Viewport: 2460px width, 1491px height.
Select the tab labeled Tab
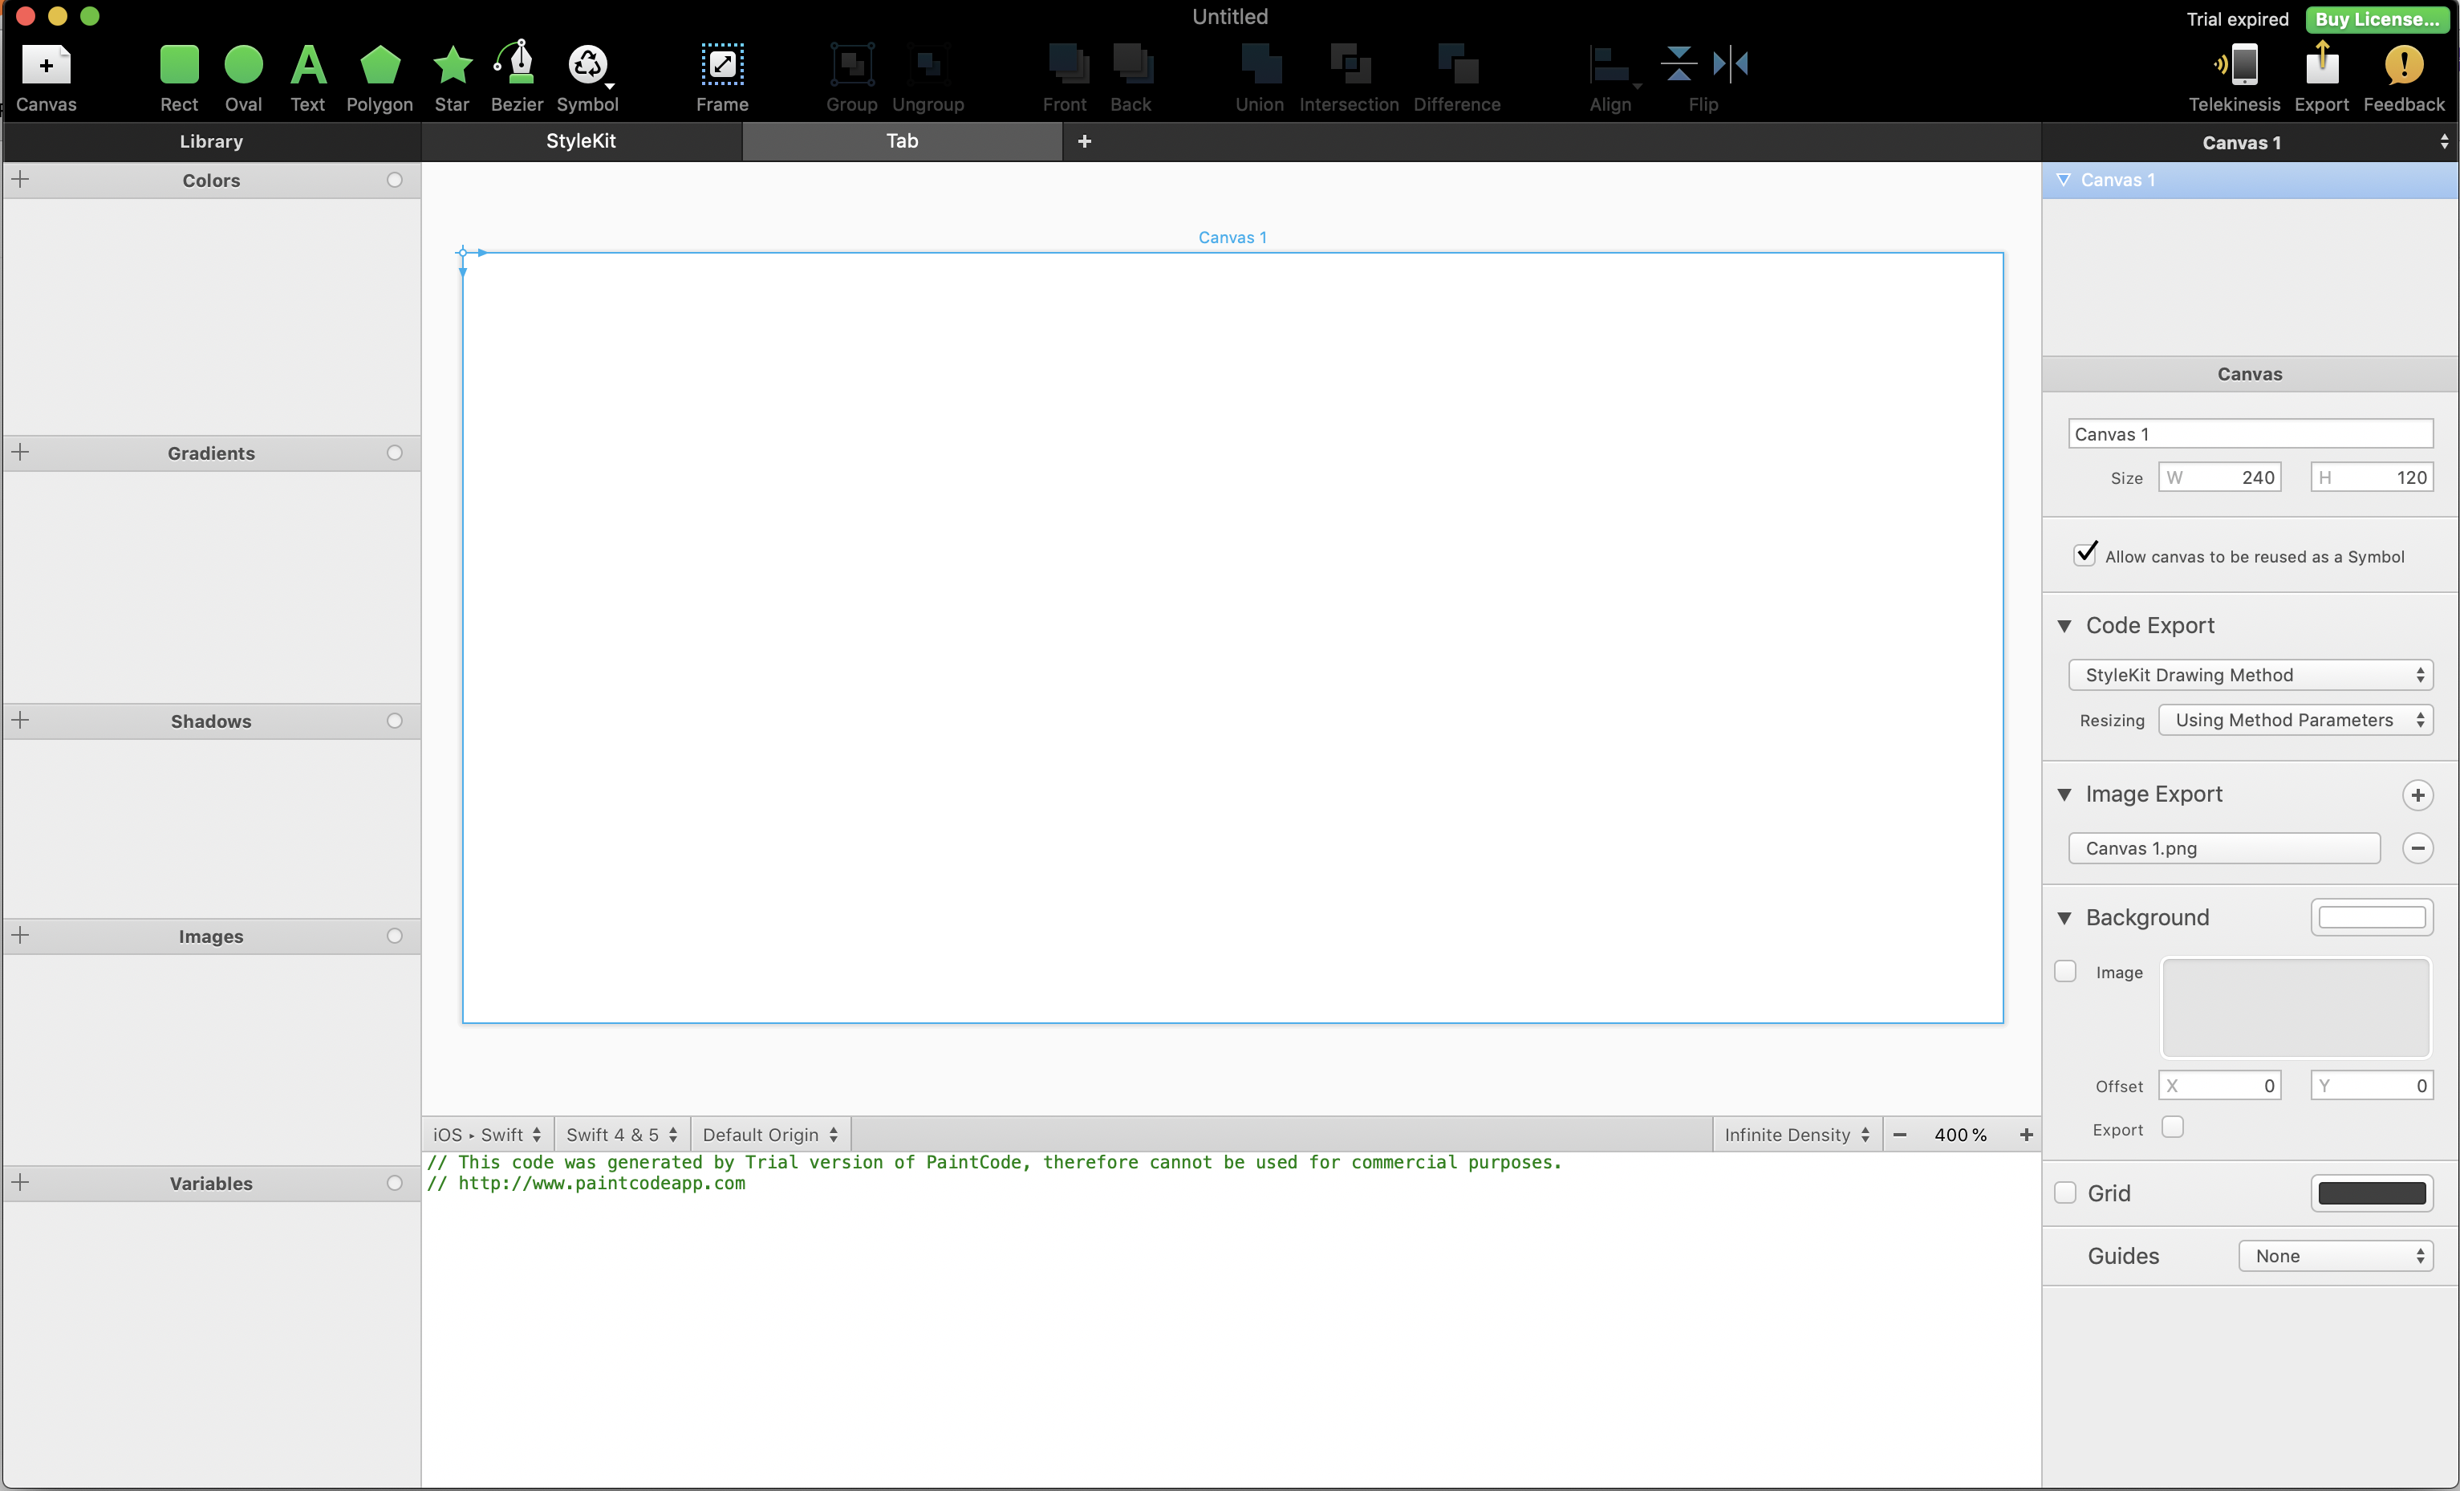click(x=902, y=140)
